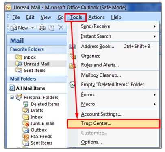Click the Print toolbar icon
Screen dimensions: 165x152
tap(42, 28)
